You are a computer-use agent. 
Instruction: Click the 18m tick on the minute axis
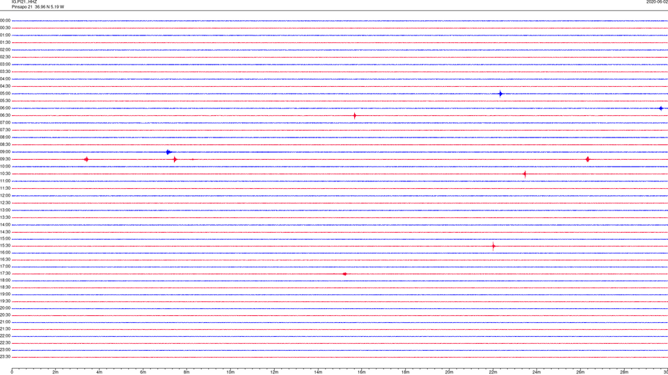point(406,372)
